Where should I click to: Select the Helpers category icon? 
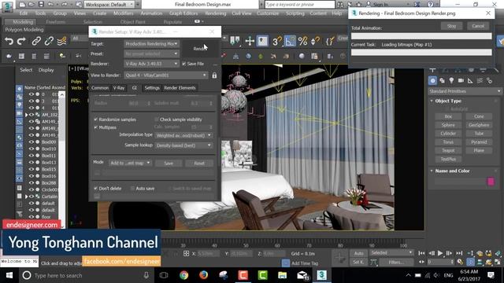pos(470,80)
